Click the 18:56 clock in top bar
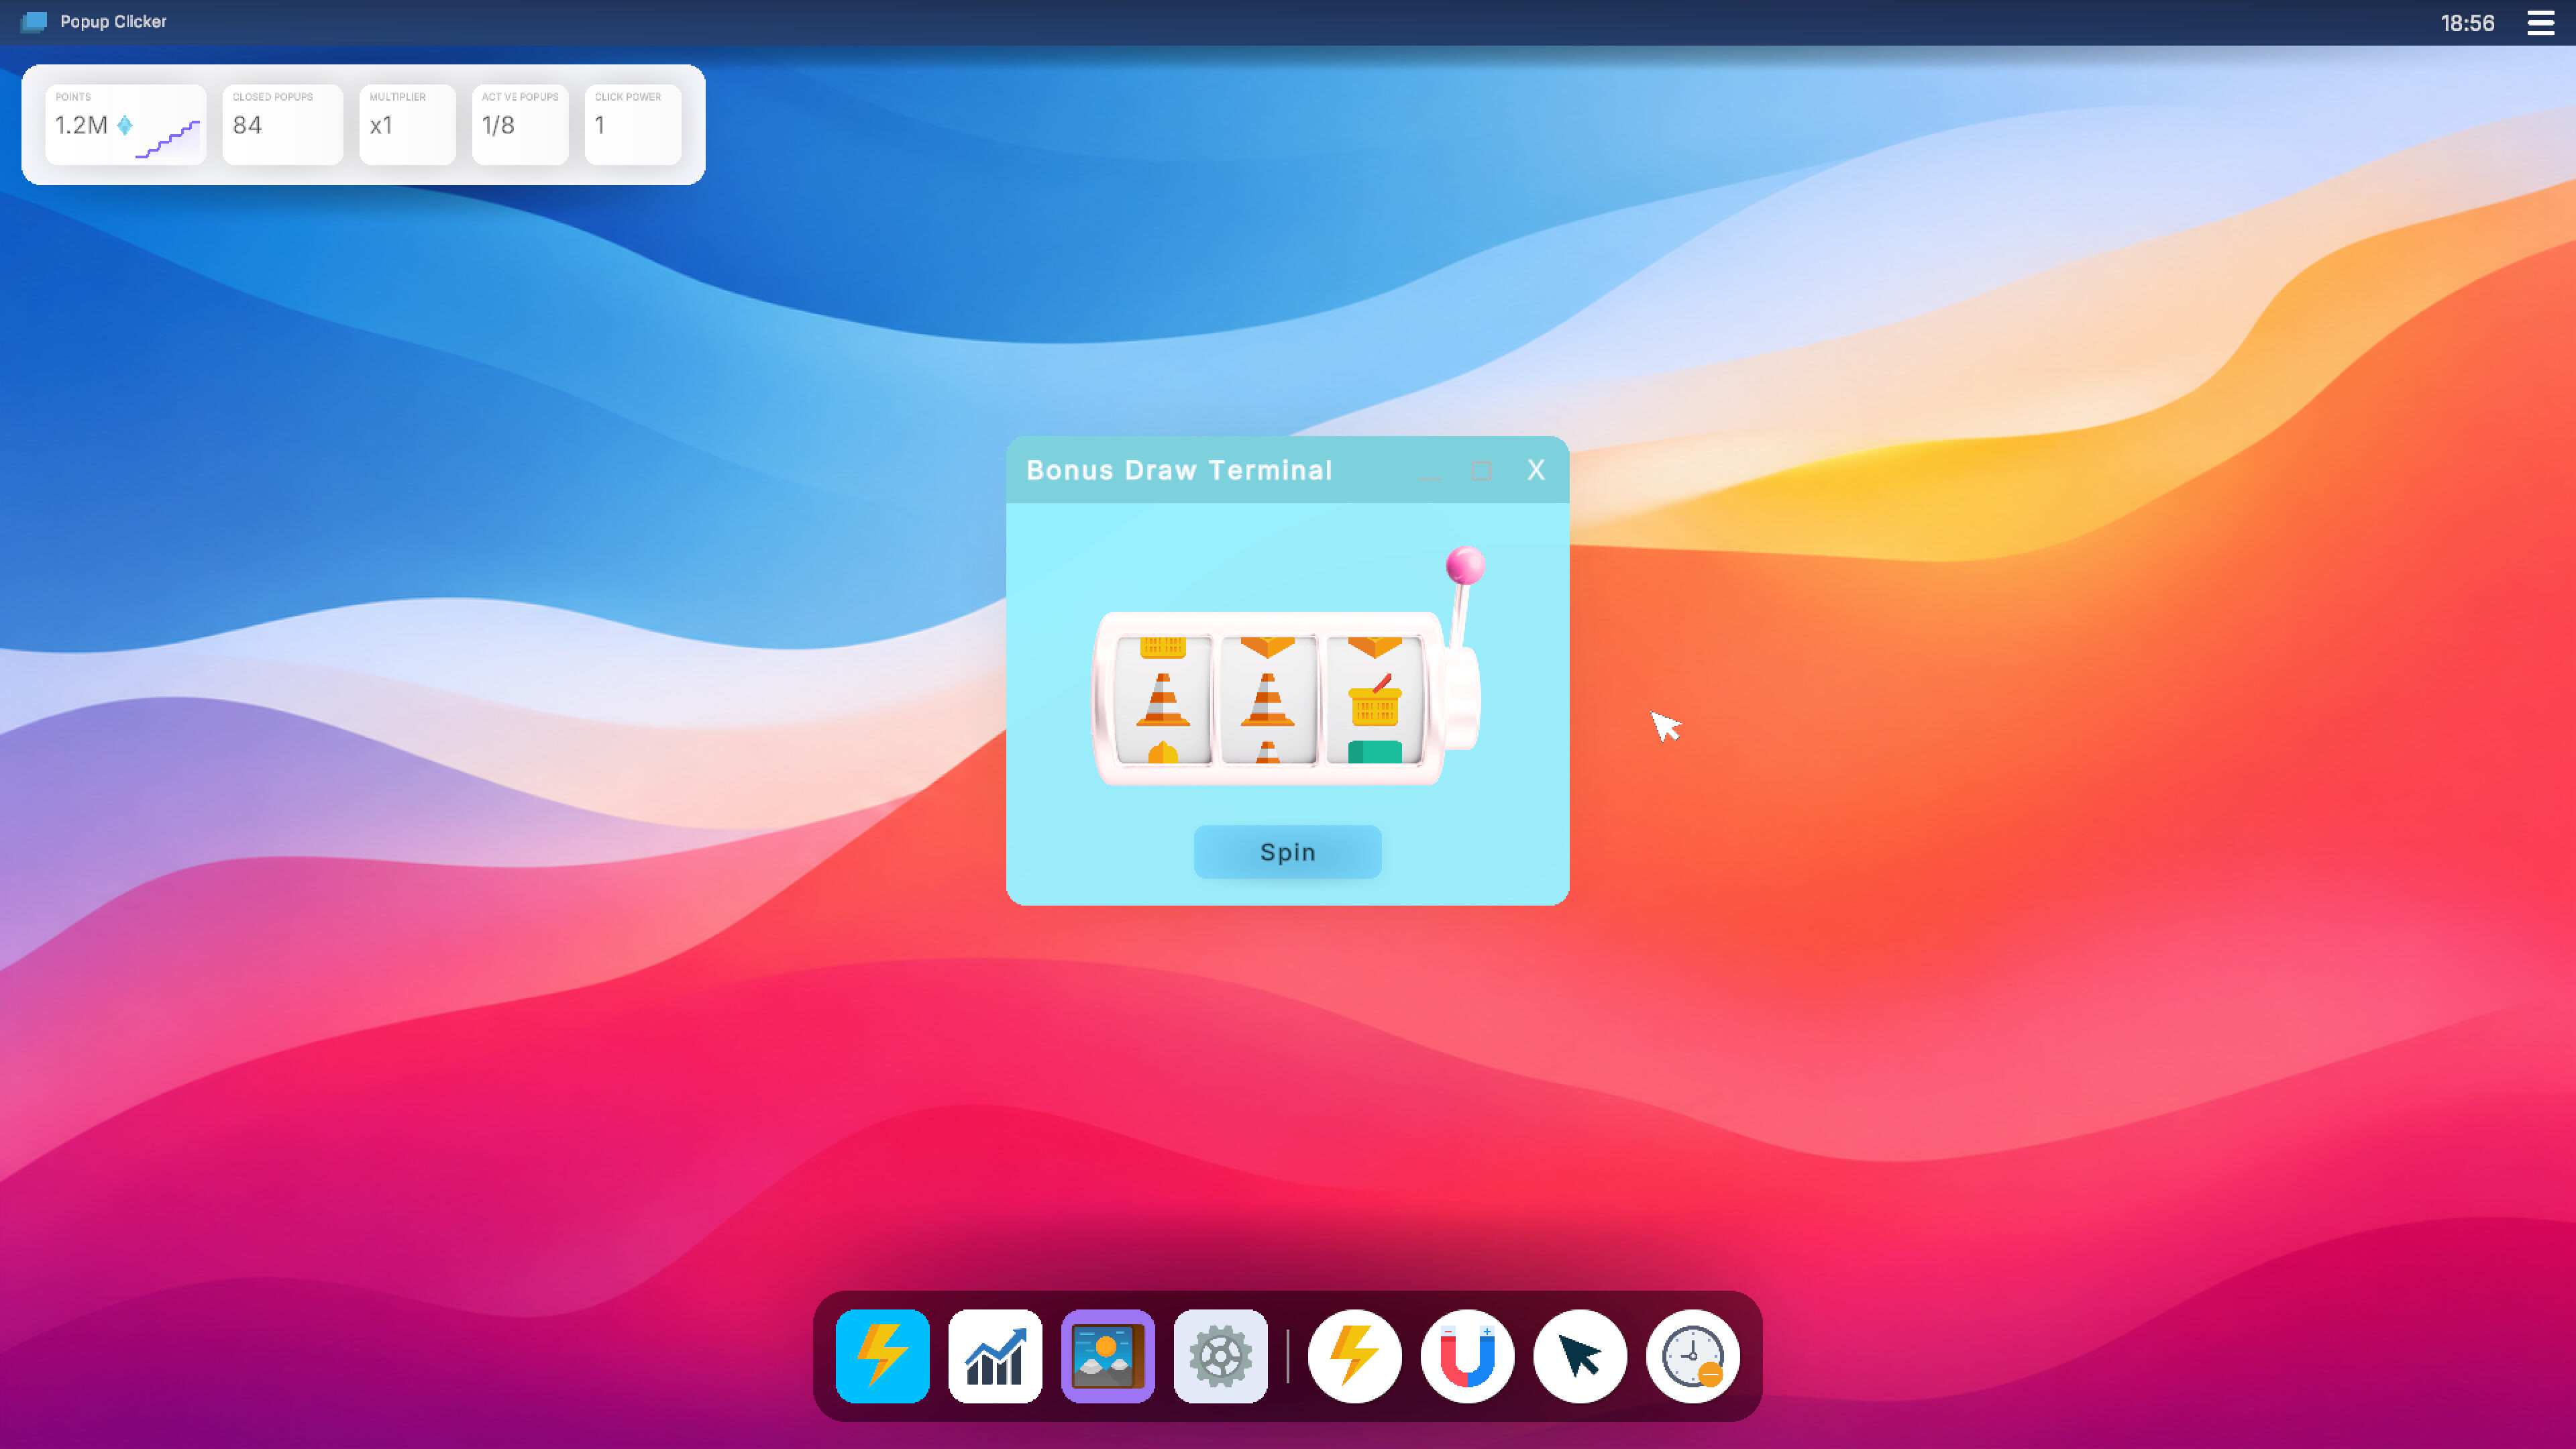This screenshot has width=2576, height=1449. (2467, 23)
